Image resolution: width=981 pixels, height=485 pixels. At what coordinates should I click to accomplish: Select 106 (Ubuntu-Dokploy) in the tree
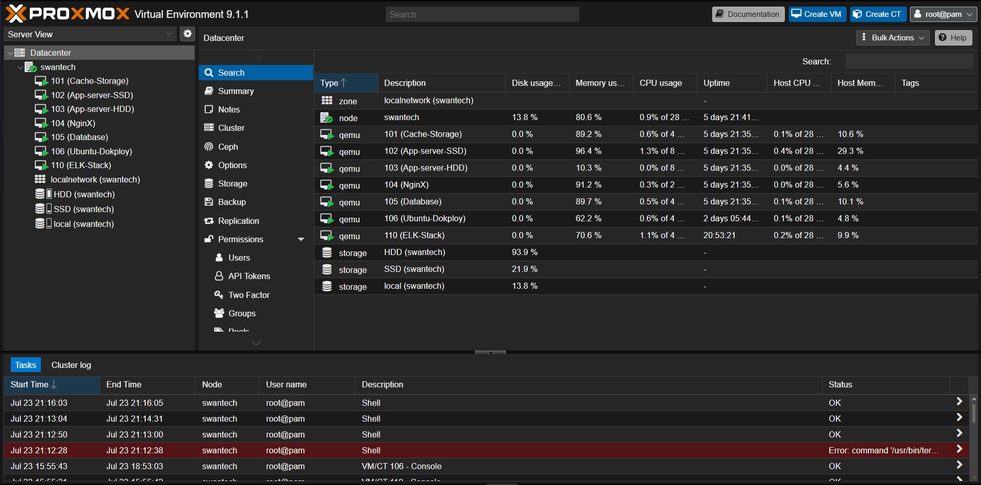coord(91,151)
